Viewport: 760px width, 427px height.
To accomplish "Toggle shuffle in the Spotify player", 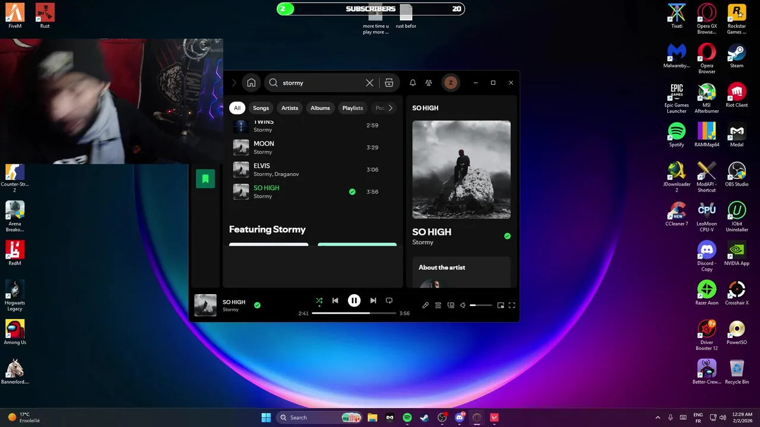I will (x=319, y=301).
